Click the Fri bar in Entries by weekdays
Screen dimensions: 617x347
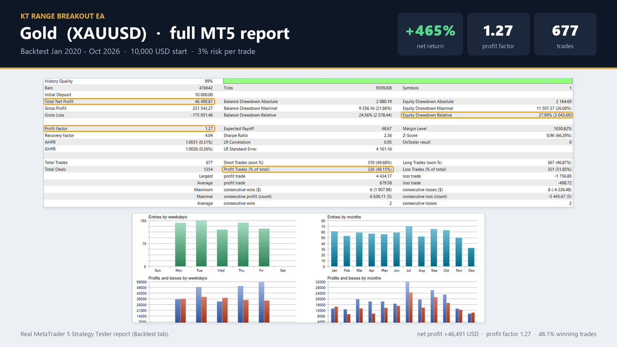[264, 248]
